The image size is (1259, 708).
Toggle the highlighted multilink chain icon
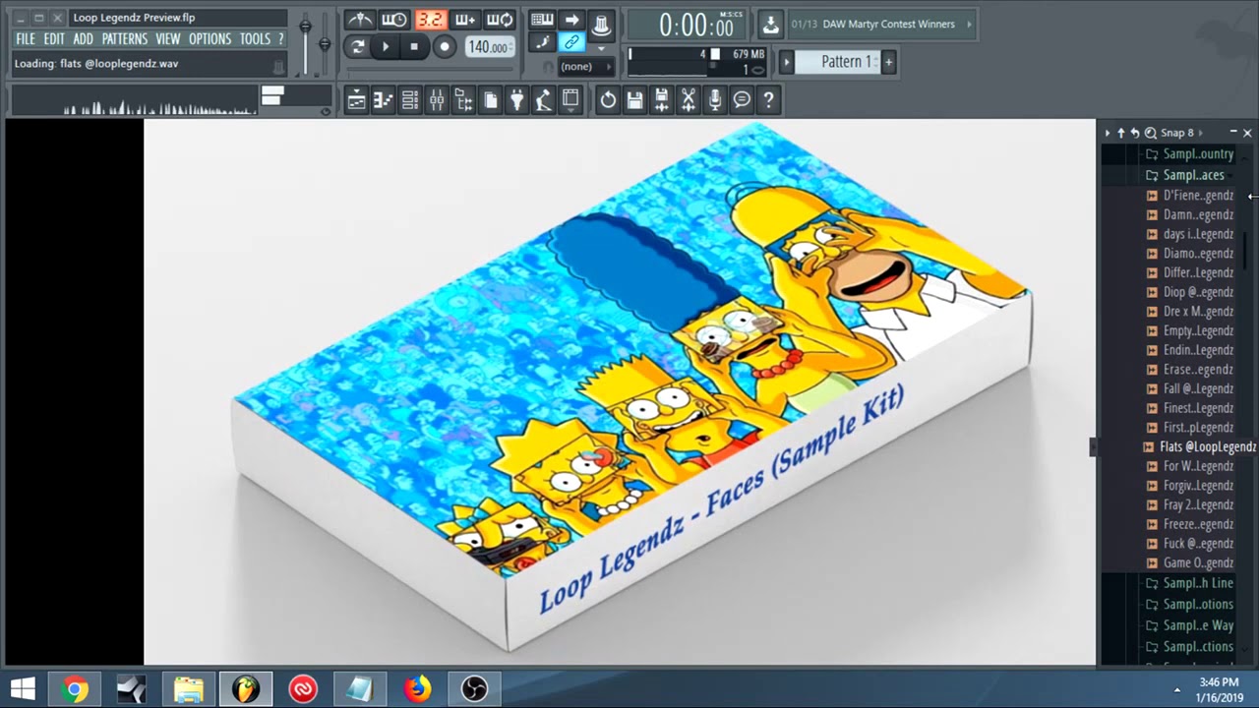[x=571, y=42]
